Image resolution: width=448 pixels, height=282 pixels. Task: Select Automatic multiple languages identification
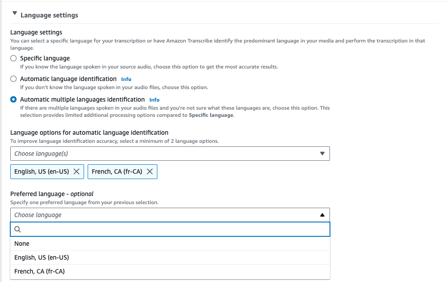[13, 99]
